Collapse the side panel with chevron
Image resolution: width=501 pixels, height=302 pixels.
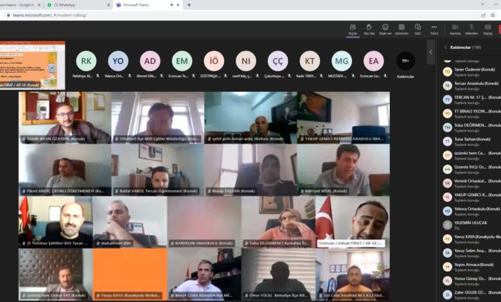tap(431, 51)
